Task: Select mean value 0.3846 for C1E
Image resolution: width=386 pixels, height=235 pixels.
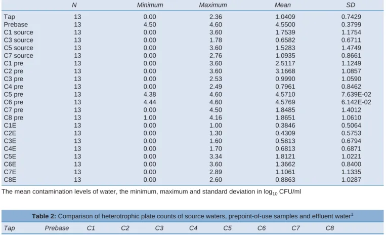Action: (285, 126)
